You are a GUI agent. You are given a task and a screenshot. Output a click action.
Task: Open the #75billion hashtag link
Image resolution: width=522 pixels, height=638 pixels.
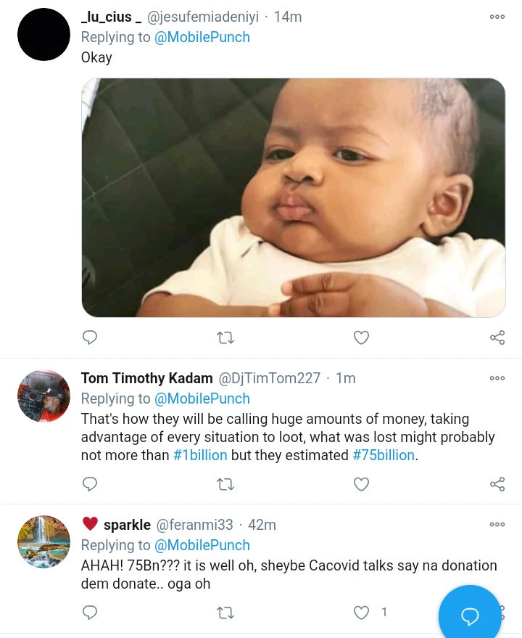[384, 456]
